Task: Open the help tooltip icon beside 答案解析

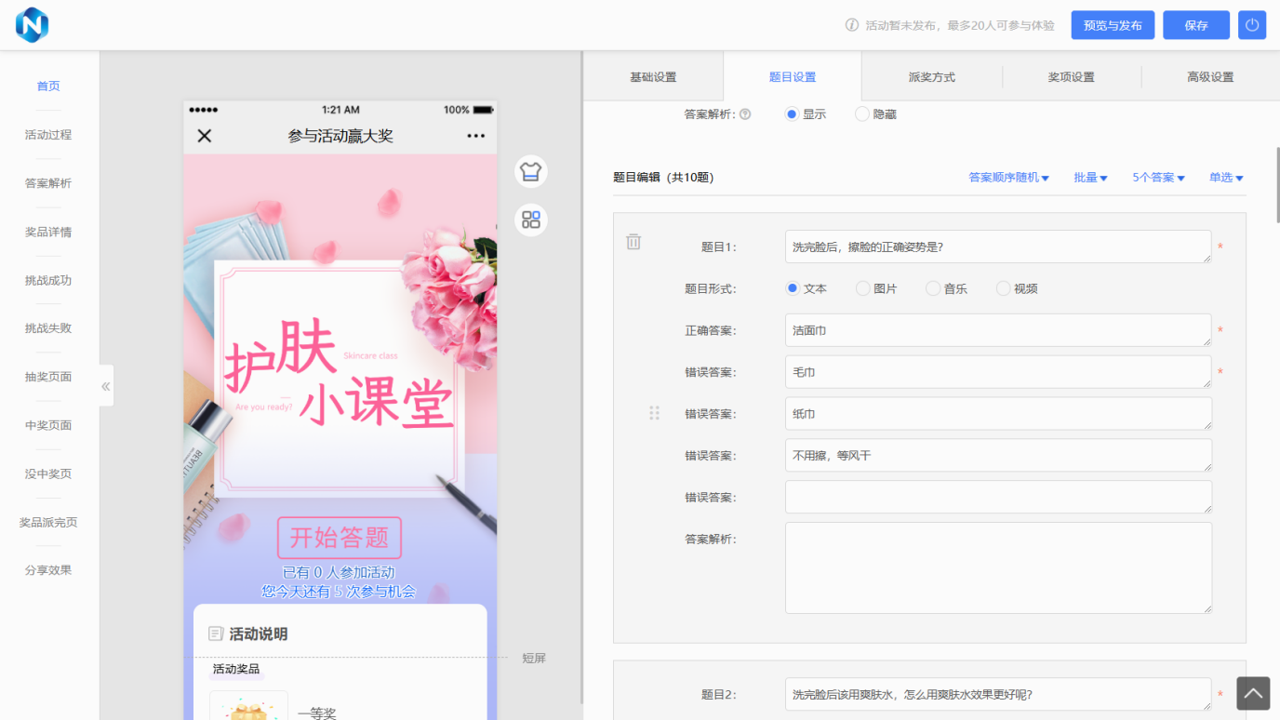Action: click(744, 113)
